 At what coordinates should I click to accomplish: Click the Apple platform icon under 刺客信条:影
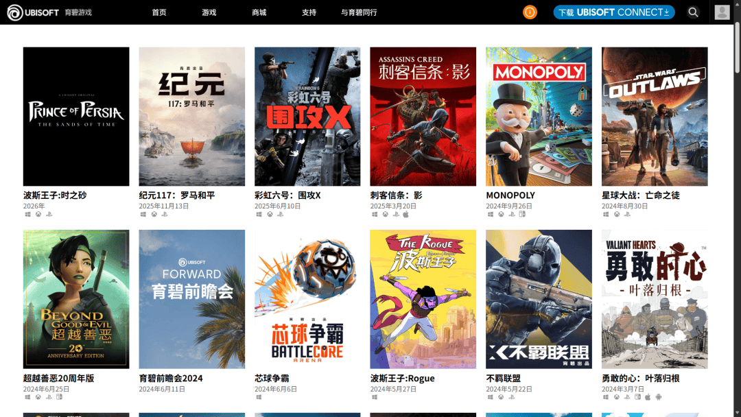(405, 214)
